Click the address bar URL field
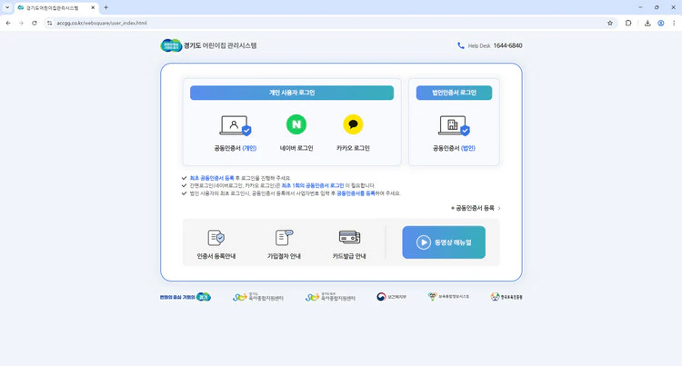The height and width of the screenshot is (366, 682). coord(331,23)
